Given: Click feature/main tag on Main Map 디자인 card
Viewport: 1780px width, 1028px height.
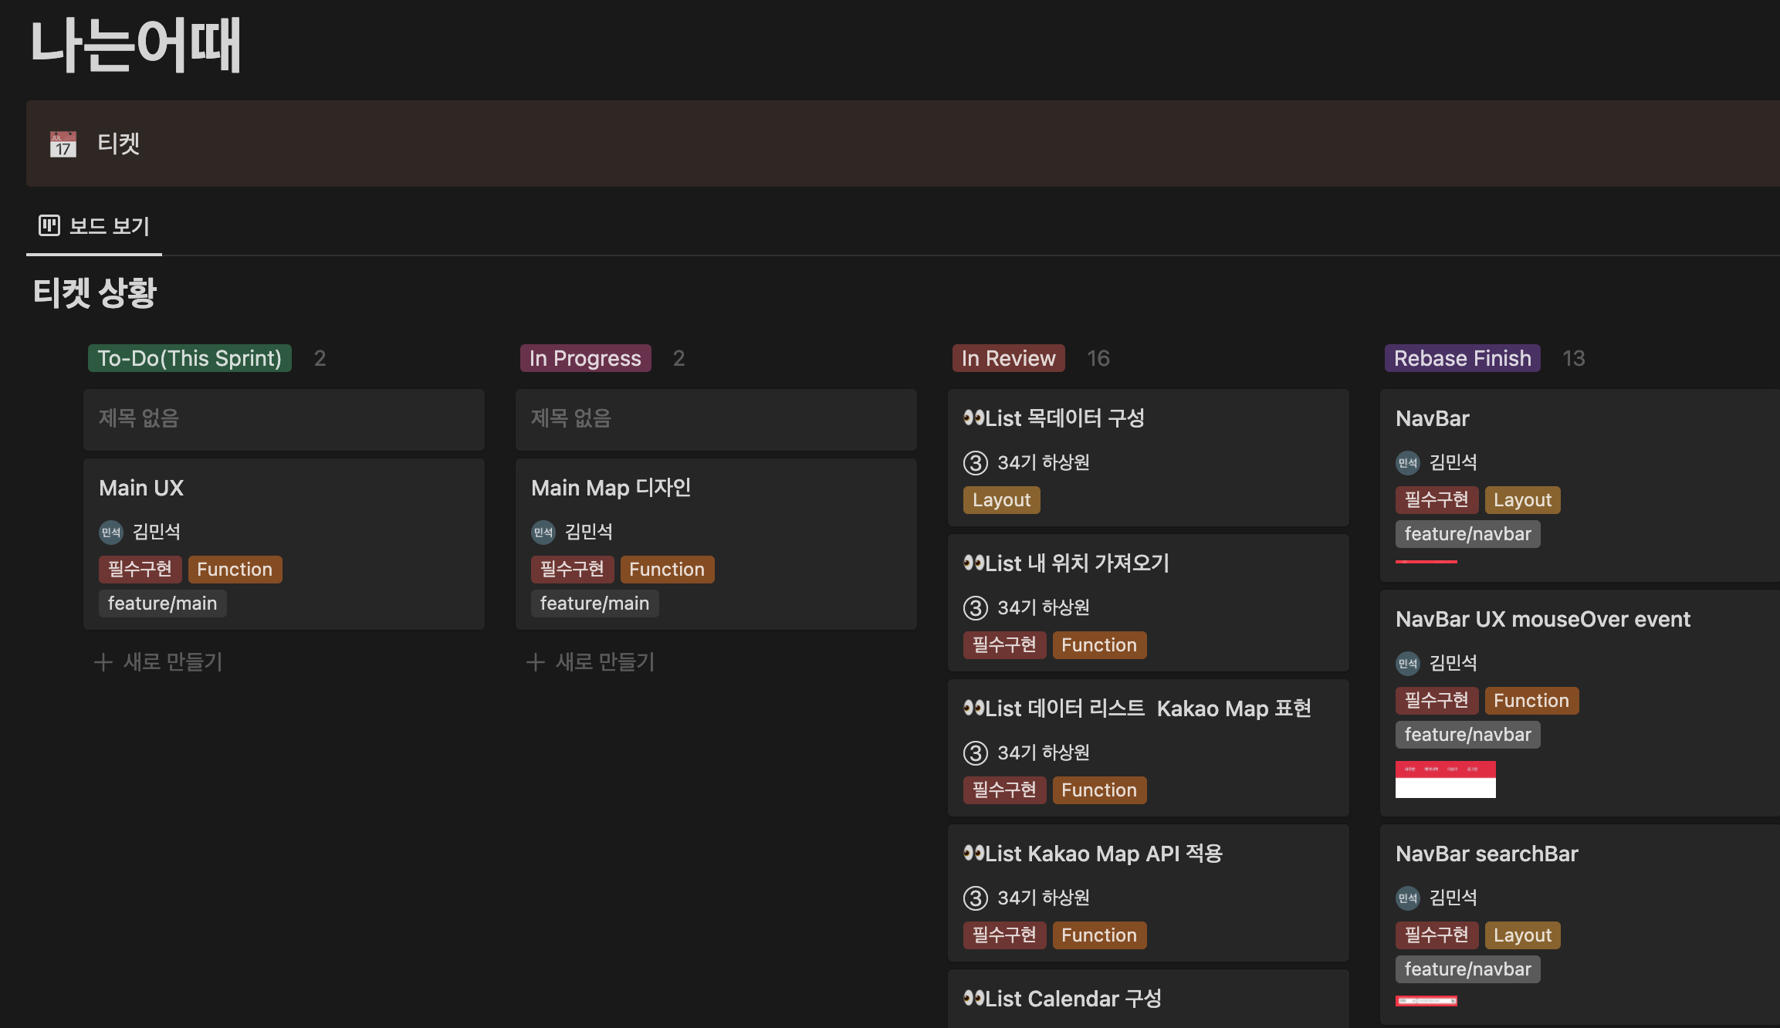Looking at the screenshot, I should tap(594, 604).
